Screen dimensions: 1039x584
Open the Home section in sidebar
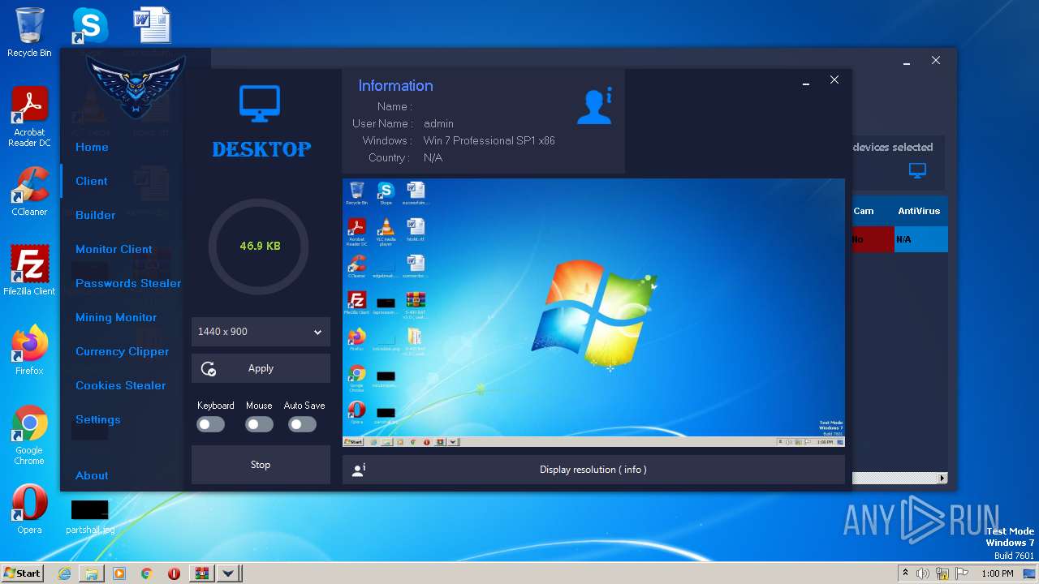pos(92,147)
